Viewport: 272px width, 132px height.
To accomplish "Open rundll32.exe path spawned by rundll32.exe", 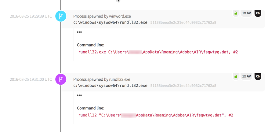I will click(x=110, y=86).
